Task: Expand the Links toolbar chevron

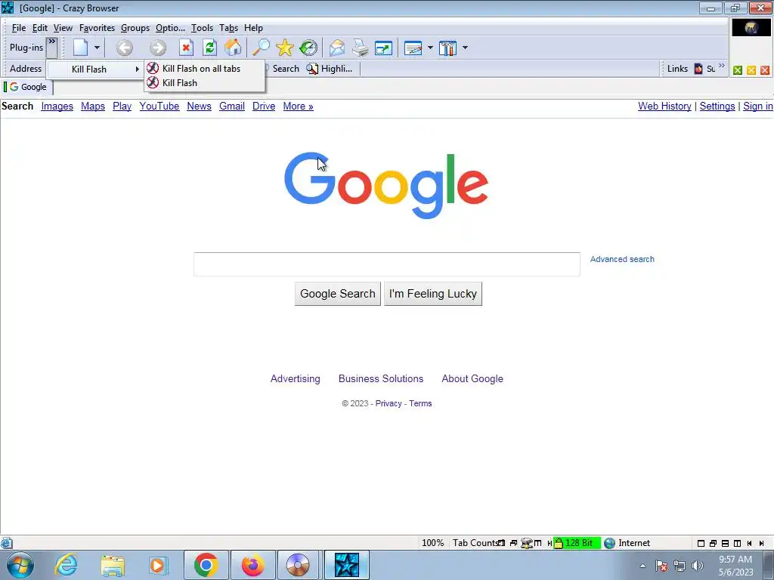Action: coord(722,66)
